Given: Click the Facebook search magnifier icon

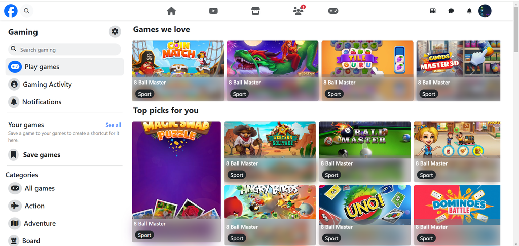Looking at the screenshot, I should tap(27, 11).
